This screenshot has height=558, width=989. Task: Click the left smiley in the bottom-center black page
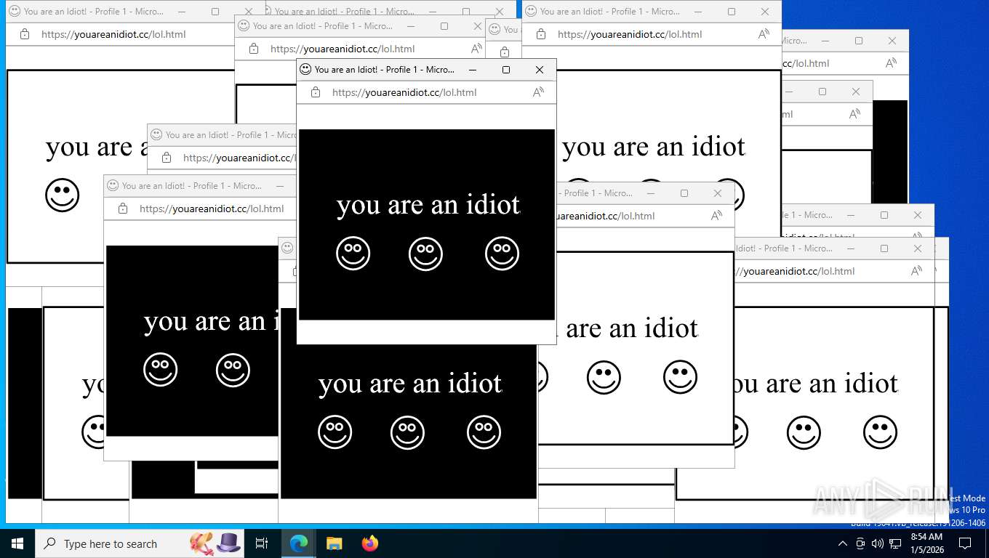pos(335,432)
